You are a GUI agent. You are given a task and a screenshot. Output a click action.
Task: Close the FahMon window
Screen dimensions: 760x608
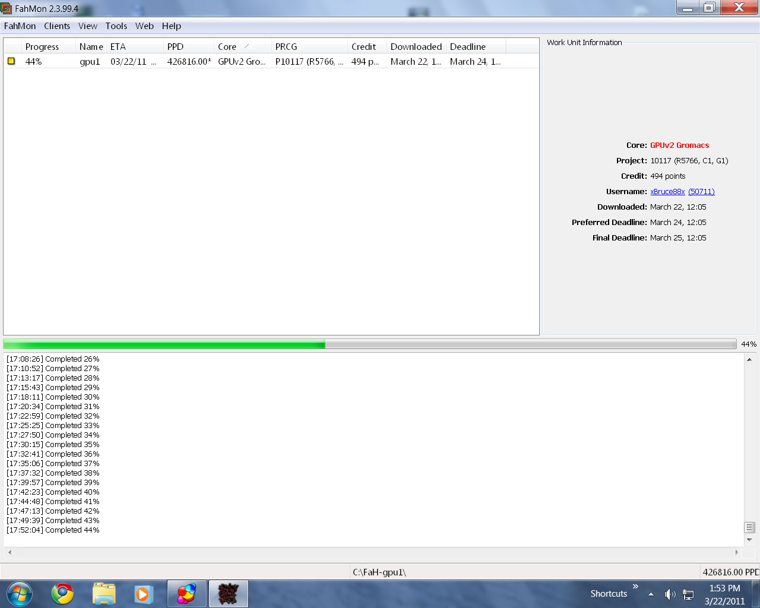click(x=739, y=7)
